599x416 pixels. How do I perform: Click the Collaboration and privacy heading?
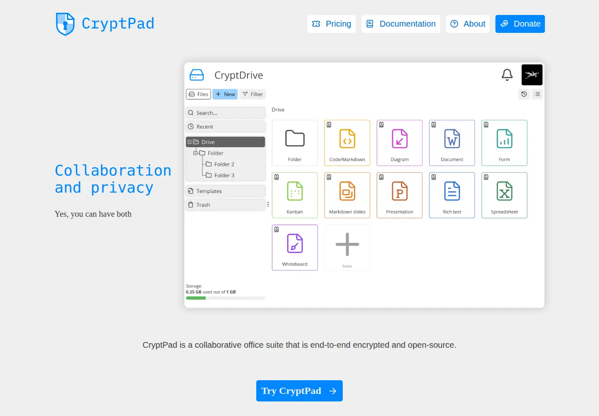click(113, 179)
